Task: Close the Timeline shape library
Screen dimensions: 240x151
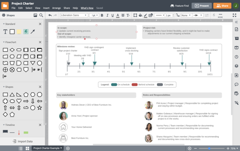Action: click(40, 125)
